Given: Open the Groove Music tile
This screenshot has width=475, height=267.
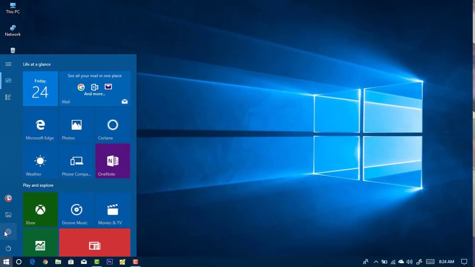Looking at the screenshot, I should pyautogui.click(x=76, y=210).
